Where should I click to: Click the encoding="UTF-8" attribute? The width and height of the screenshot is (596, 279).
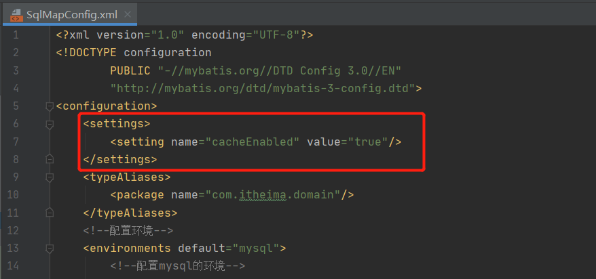[246, 35]
